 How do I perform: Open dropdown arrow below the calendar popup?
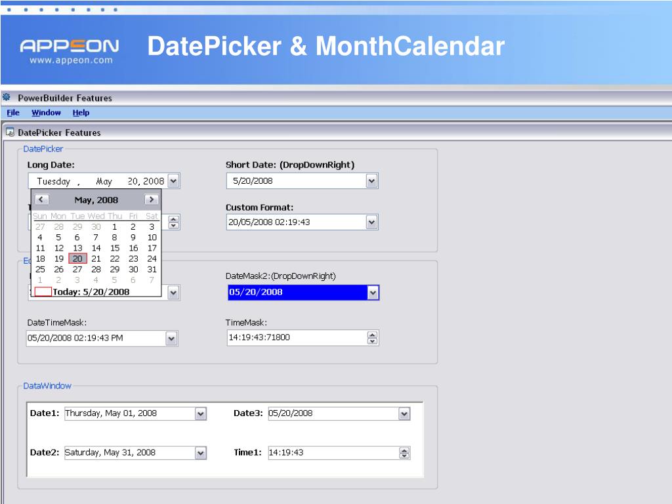coord(173,293)
